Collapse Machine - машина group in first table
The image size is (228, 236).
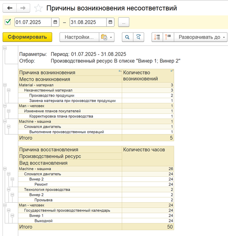(5, 121)
